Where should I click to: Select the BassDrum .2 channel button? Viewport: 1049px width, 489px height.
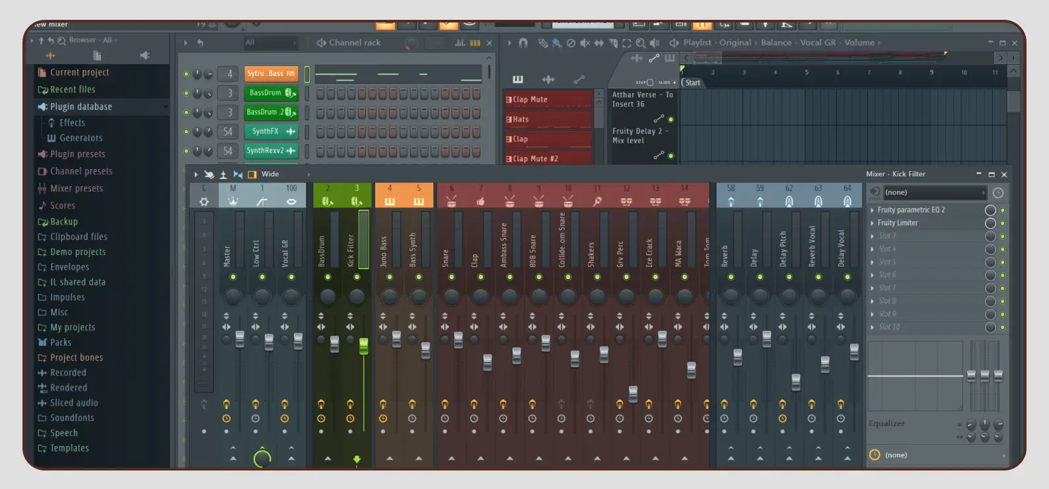pos(271,112)
